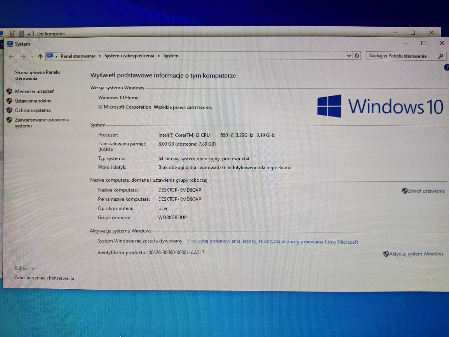Close the Ten komputer window

[x=432, y=33]
